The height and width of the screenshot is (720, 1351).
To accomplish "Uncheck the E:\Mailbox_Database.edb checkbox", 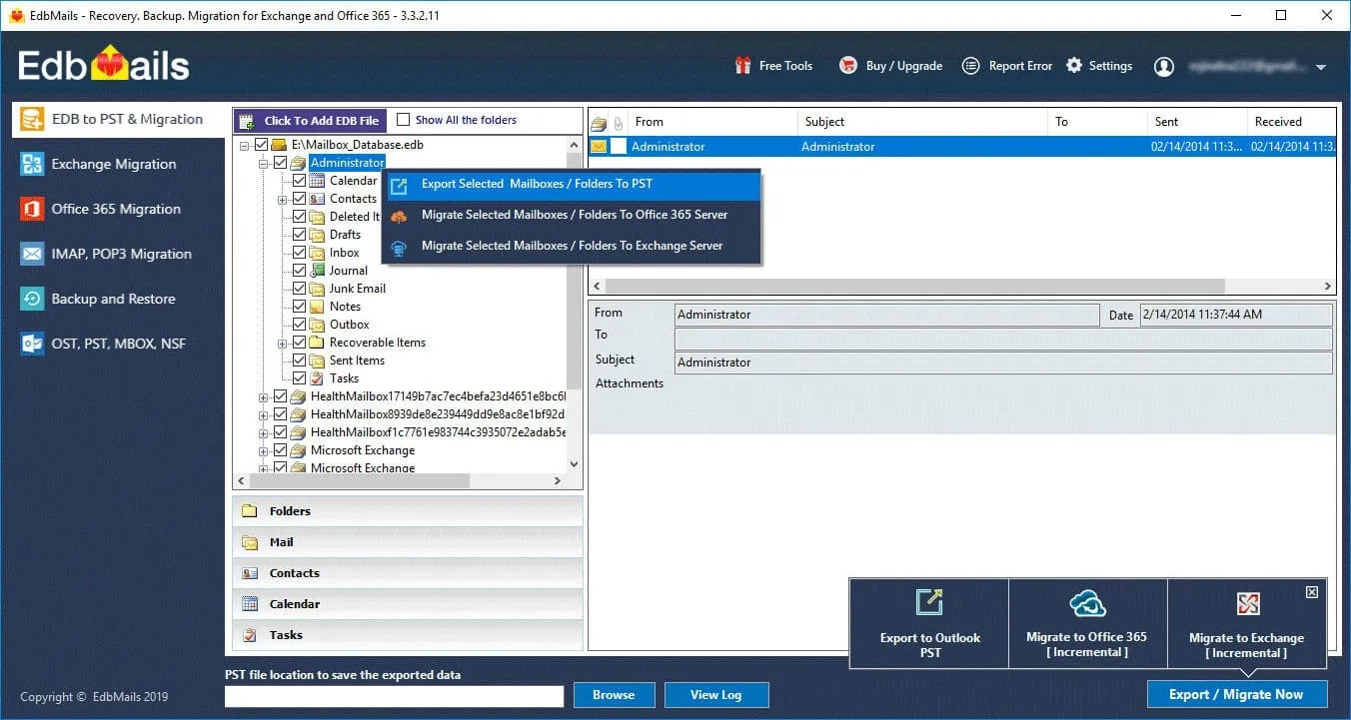I will click(261, 145).
